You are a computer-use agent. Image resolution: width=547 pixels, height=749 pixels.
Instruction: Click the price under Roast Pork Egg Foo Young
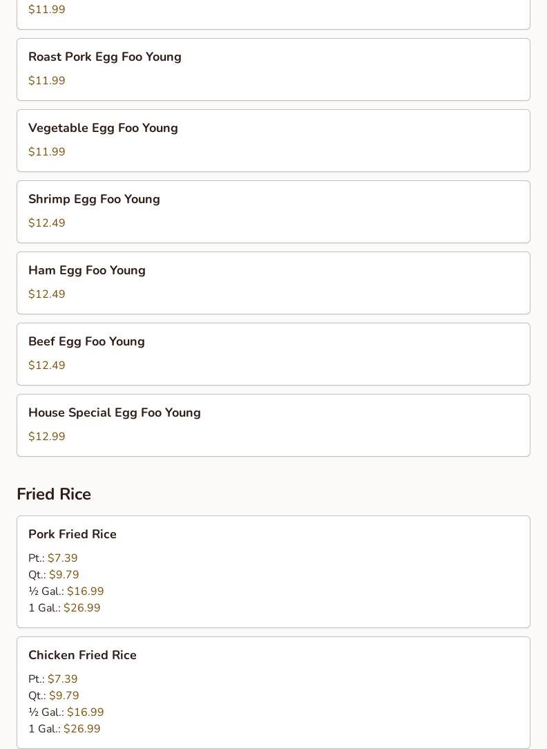[47, 81]
